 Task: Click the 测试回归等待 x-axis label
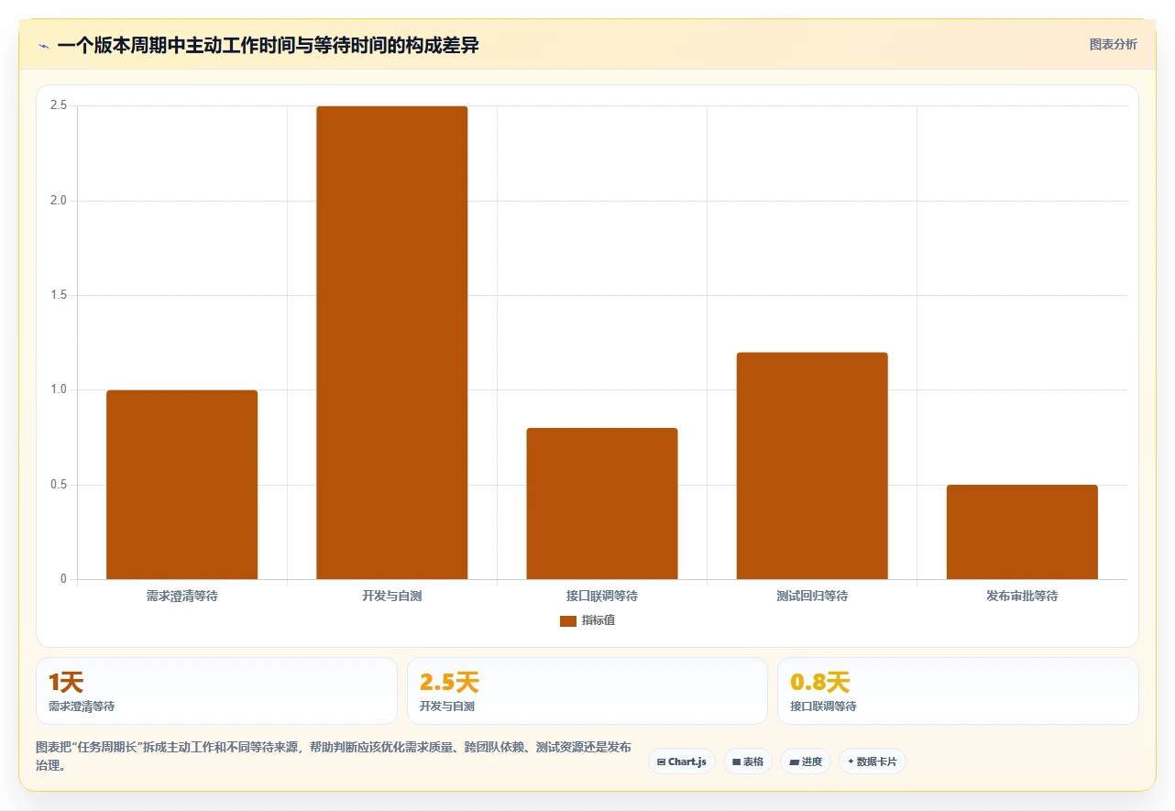tap(812, 596)
